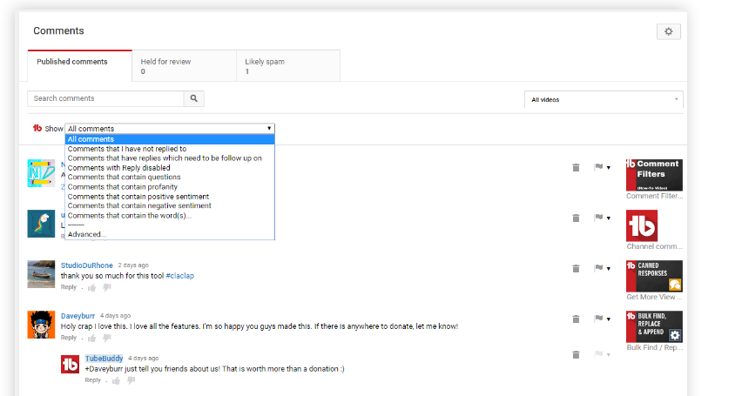This screenshot has width=742, height=396.
Task: Click the search magnifier button
Action: pos(194,98)
